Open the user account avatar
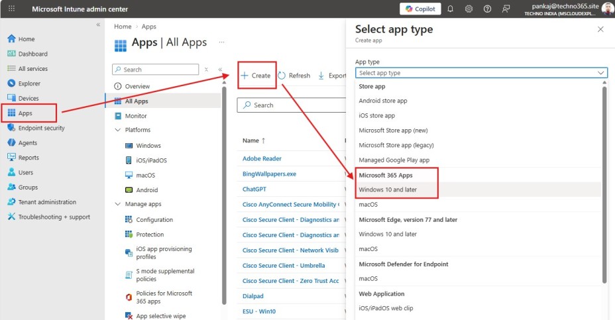Image resolution: width=615 pixels, height=320 pixels. (x=608, y=9)
